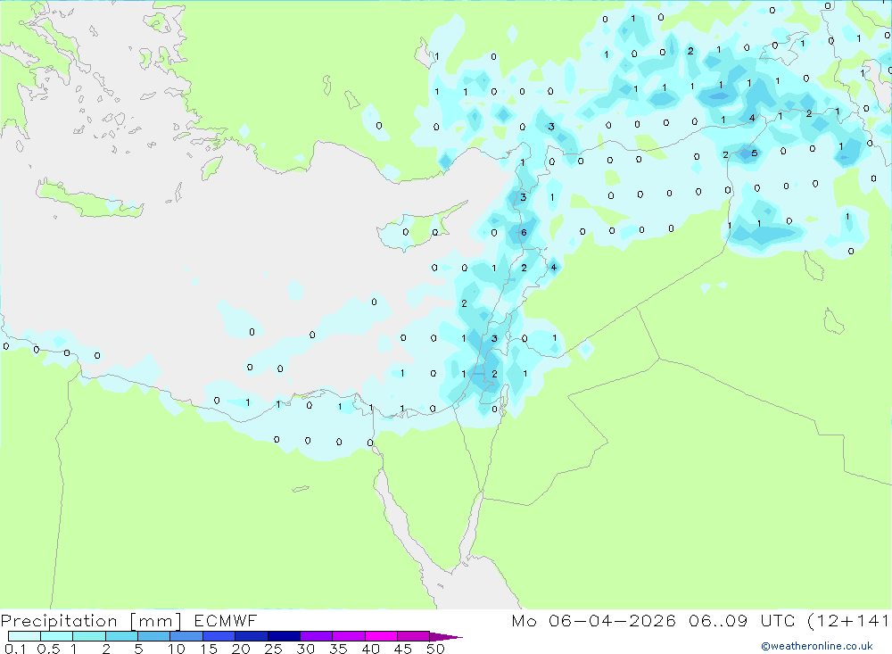Click the 0.5–1 mm legend color swatch
Viewport: 892px width, 654px height.
pyautogui.click(x=57, y=636)
